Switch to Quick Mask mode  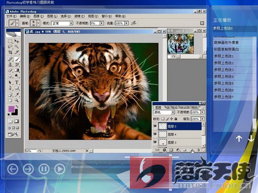(x=16, y=121)
